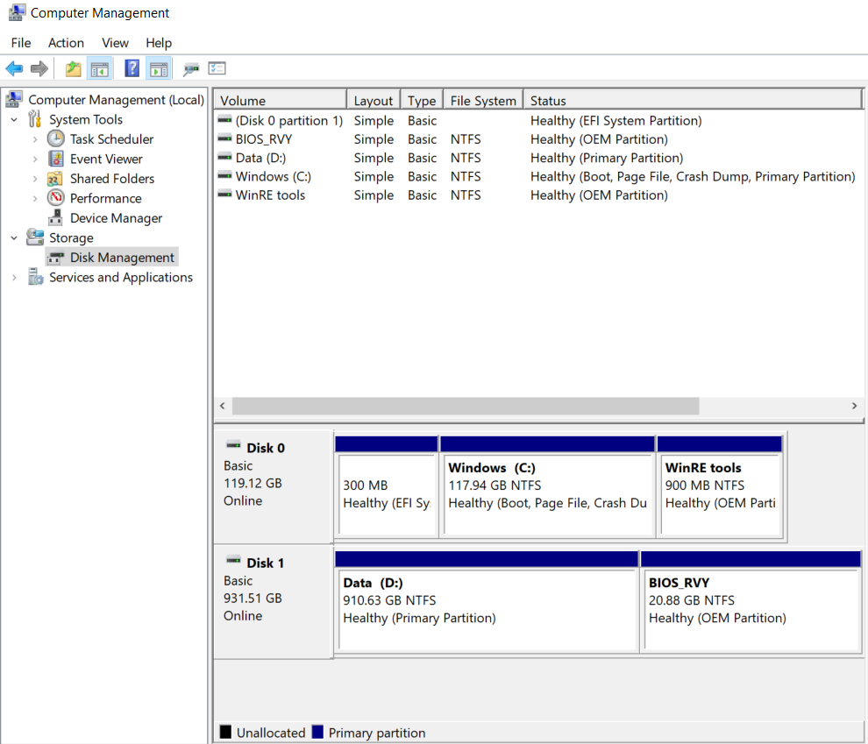
Task: Click the Event Viewer icon
Action: click(56, 159)
